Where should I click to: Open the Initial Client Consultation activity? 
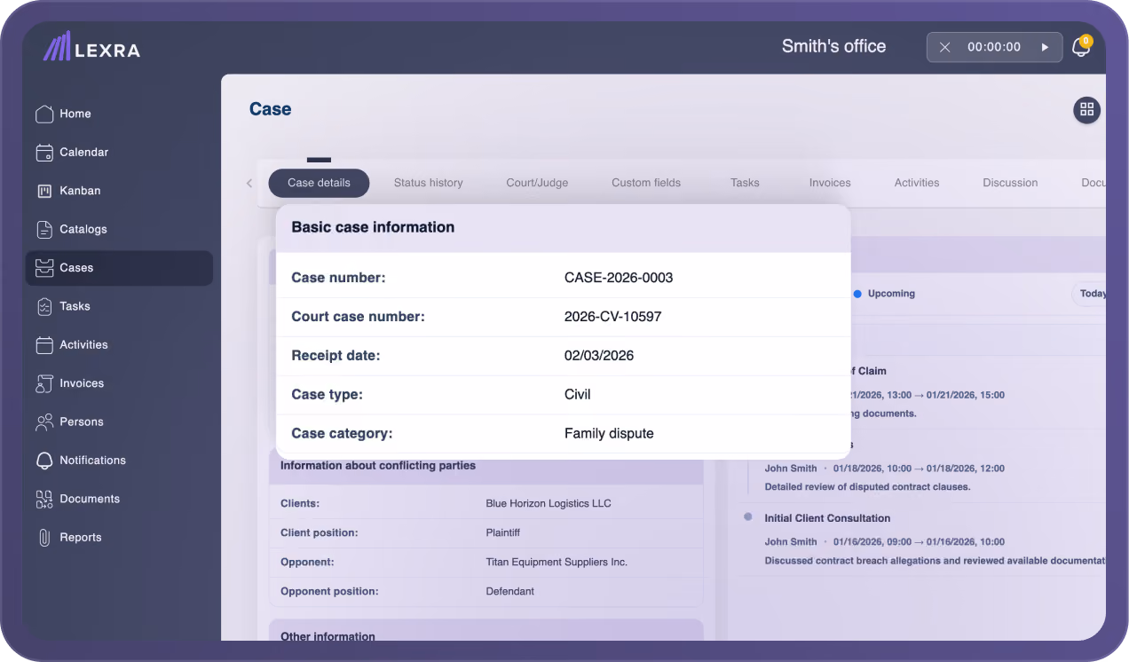click(827, 518)
